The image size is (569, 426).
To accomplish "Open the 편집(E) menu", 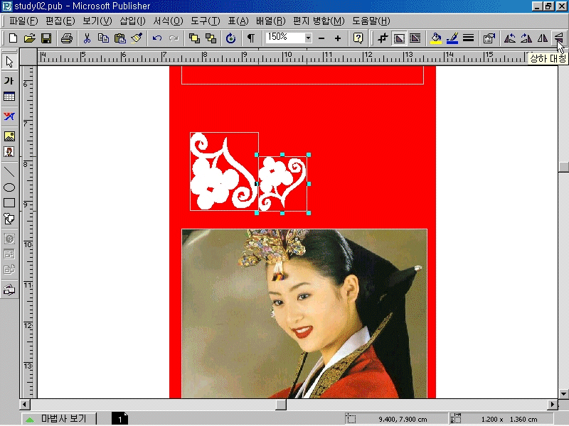I will (60, 21).
